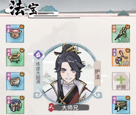Open the 护法 side tab
The image size is (136, 115).
click(x=97, y=74)
